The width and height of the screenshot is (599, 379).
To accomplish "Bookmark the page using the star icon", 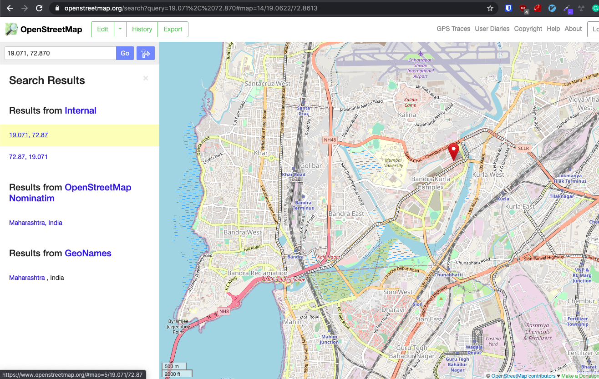I will click(x=489, y=8).
